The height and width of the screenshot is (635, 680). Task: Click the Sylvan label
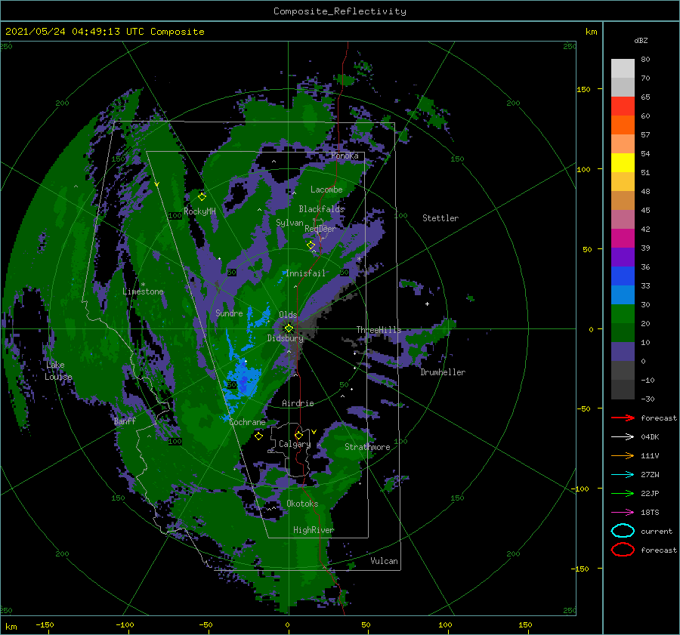pos(289,223)
